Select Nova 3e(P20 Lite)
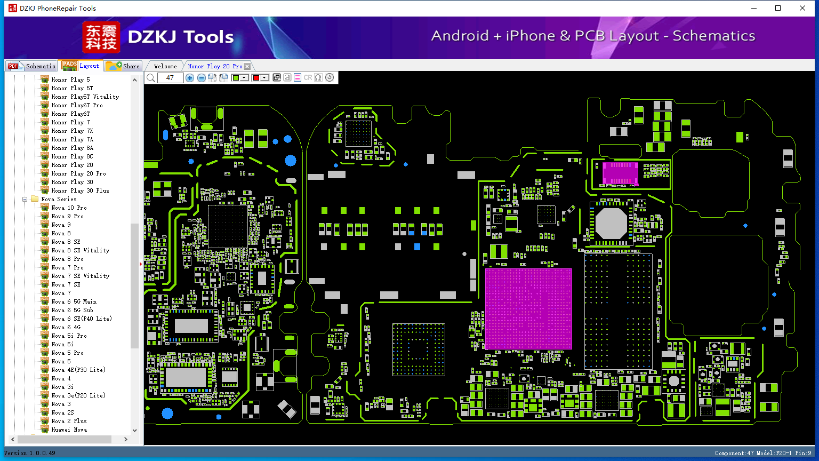Viewport: 819px width, 461px height. point(78,395)
